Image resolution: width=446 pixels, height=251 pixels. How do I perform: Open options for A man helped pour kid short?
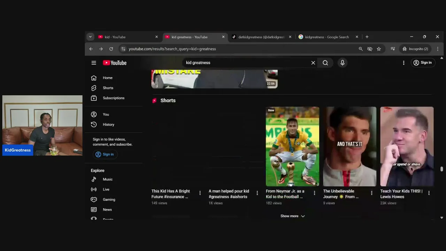point(257,193)
